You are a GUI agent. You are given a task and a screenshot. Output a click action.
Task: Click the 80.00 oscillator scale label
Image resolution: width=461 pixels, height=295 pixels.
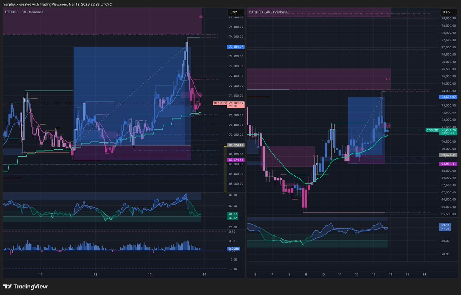point(233,195)
